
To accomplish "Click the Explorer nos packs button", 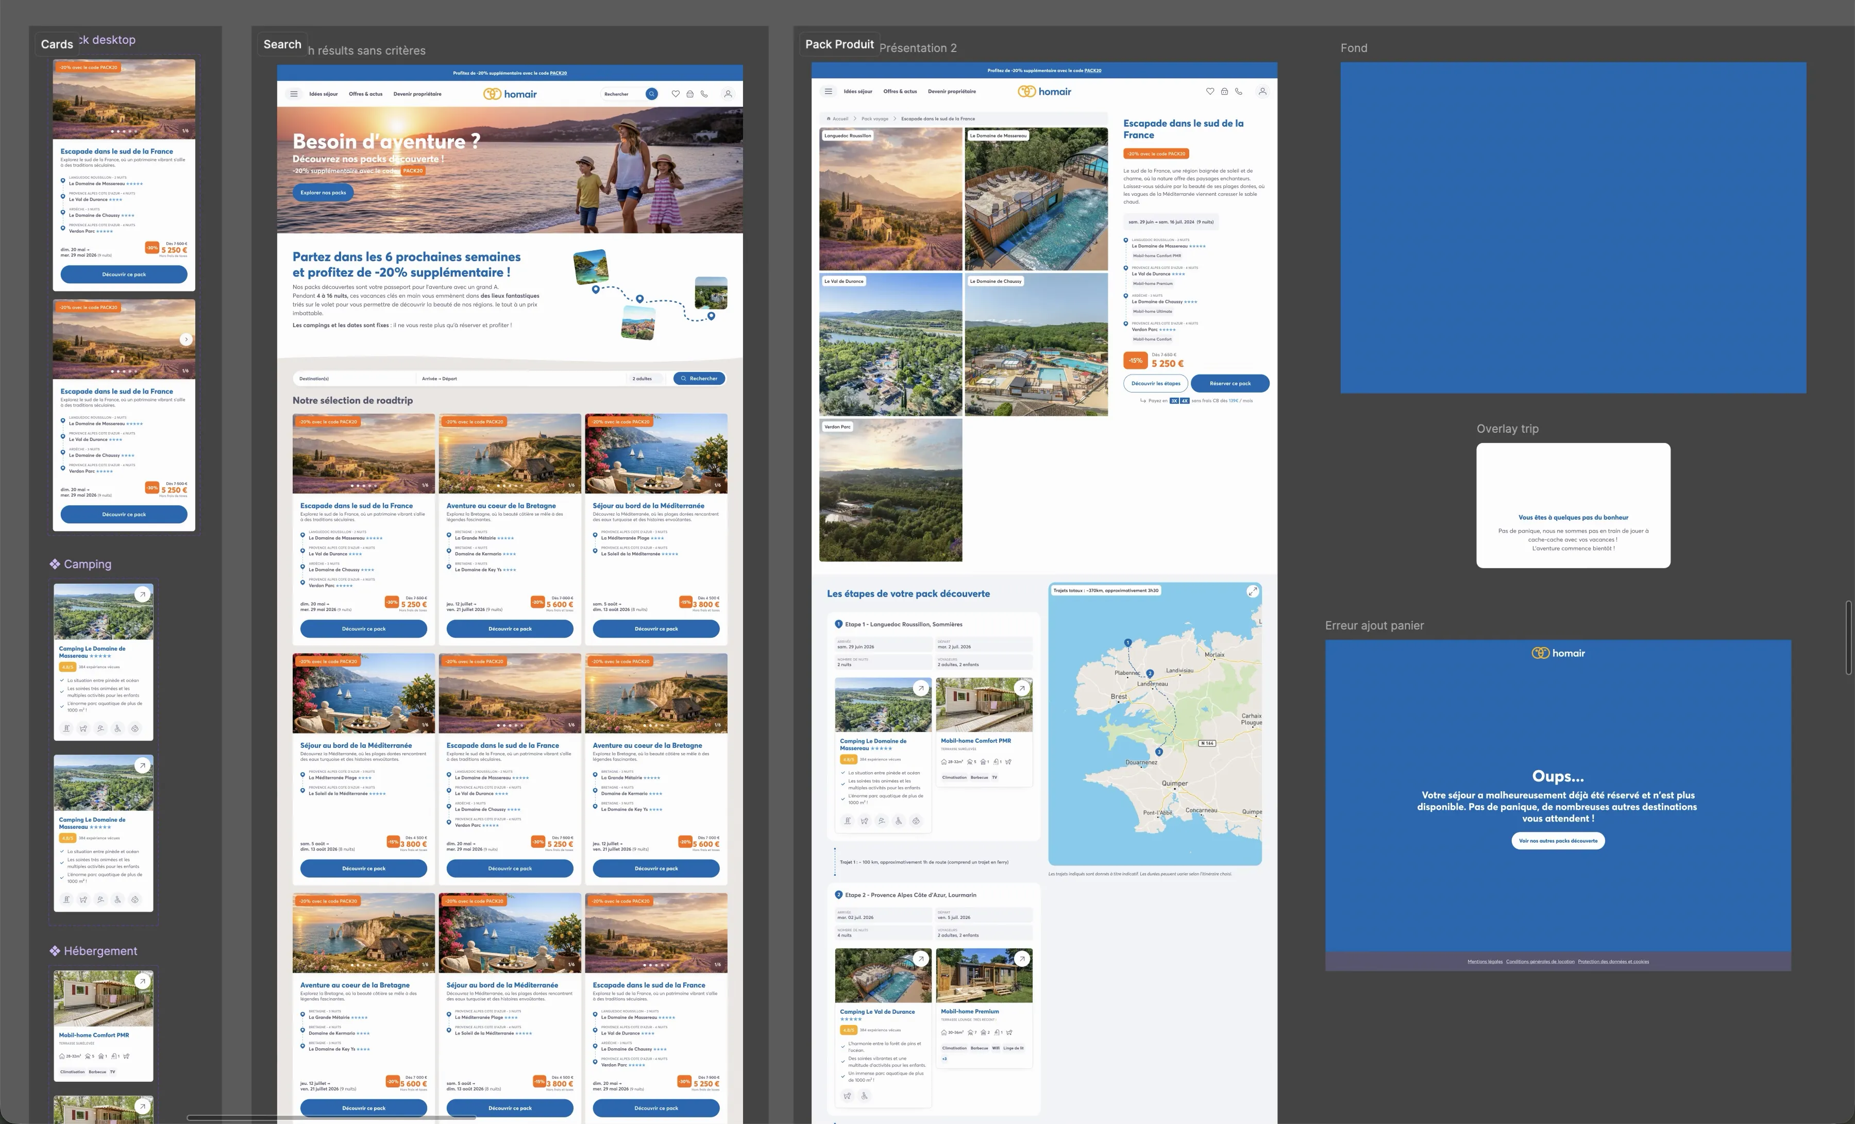I will coord(323,193).
